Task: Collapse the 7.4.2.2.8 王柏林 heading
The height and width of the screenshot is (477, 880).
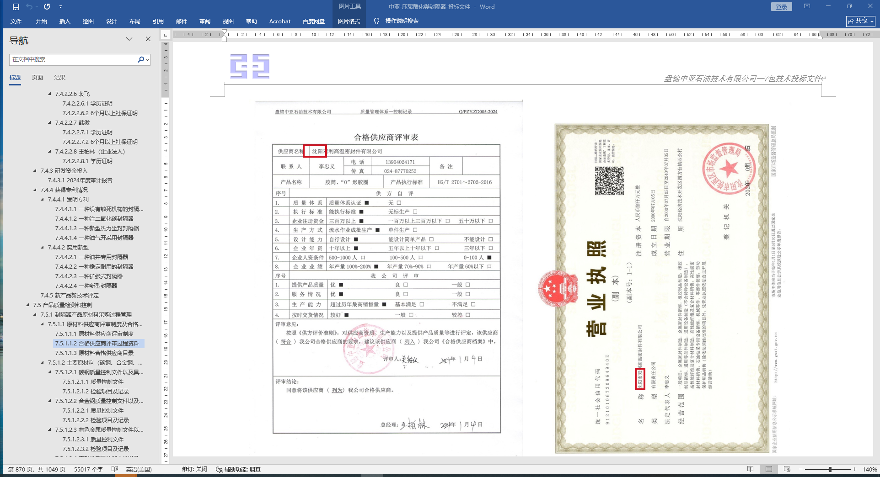Action: click(50, 152)
